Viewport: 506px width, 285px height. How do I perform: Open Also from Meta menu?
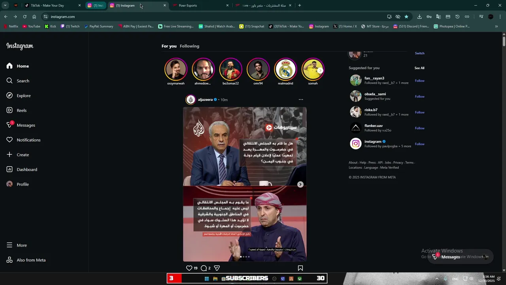point(26,260)
